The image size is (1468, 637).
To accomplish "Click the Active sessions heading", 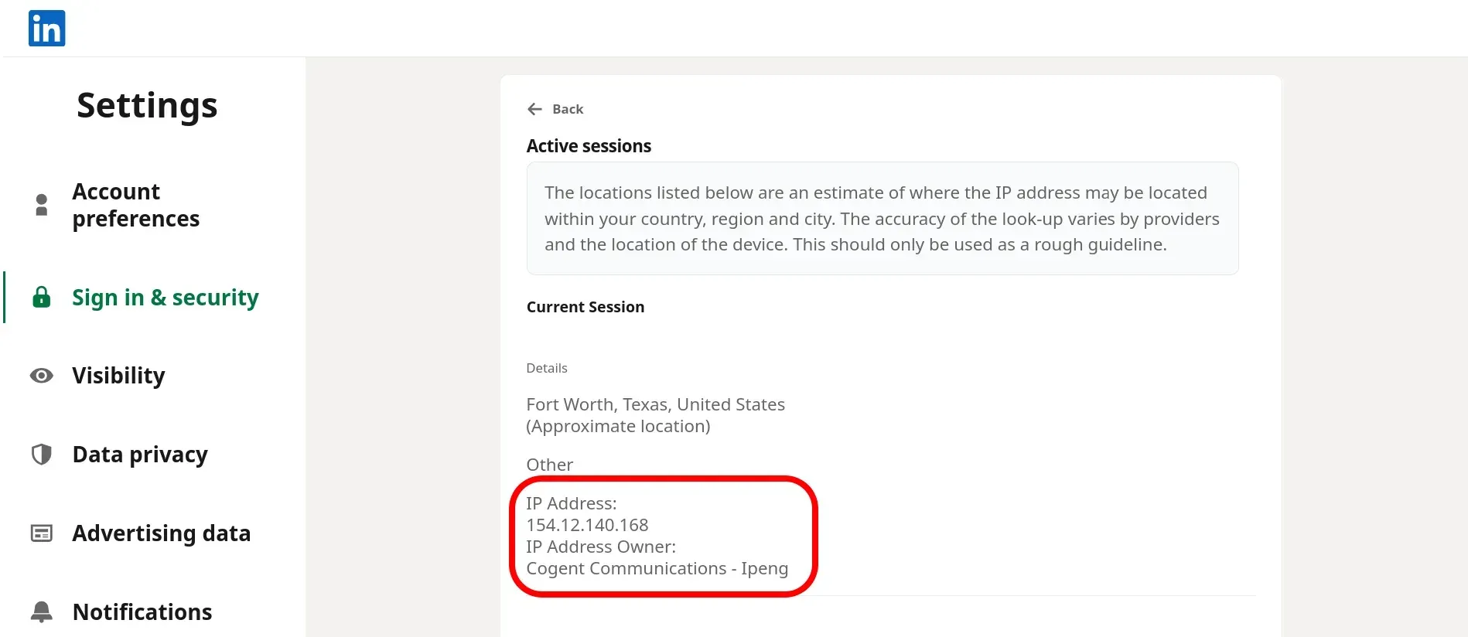I will click(x=589, y=146).
